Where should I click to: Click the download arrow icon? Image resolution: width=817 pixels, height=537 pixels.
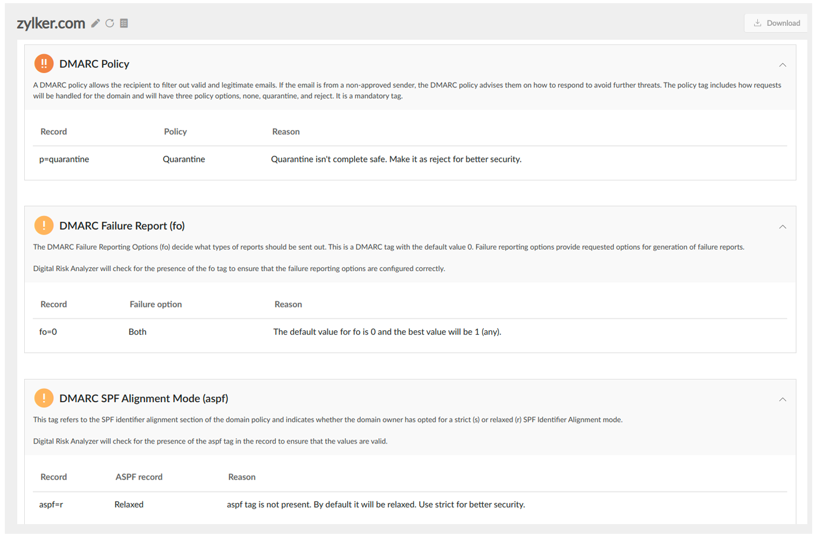pos(758,23)
